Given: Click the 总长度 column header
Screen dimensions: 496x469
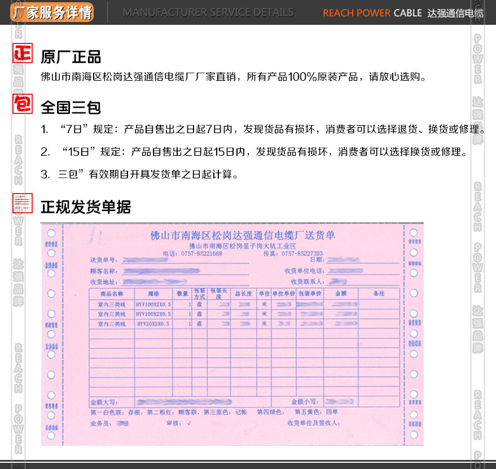Looking at the screenshot, I should click(x=244, y=294).
